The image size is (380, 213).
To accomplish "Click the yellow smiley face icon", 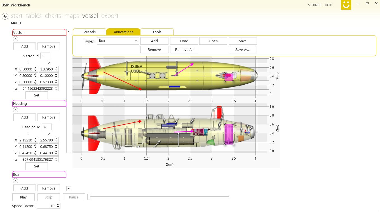I will [x=346, y=5].
